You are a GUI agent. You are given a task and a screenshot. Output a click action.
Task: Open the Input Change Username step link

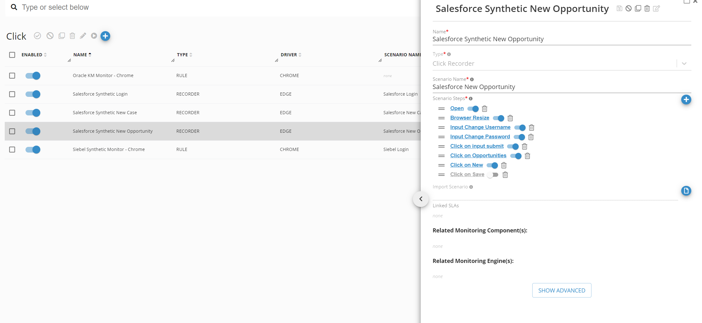click(480, 127)
